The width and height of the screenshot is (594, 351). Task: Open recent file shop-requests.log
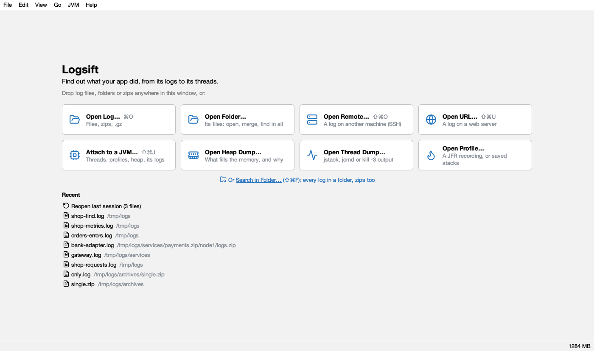94,265
